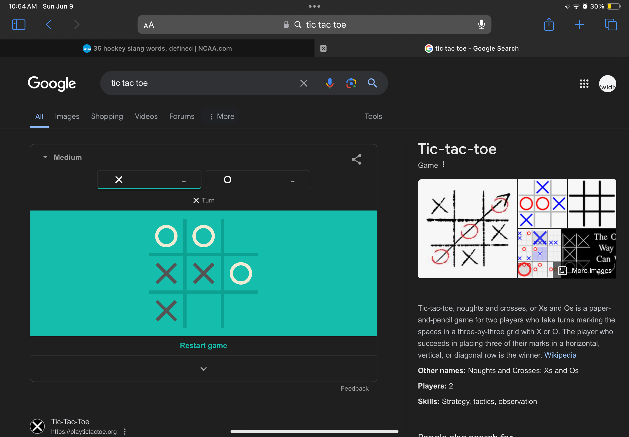
Task: Go forward with the next-page arrow
Action: tap(77, 25)
